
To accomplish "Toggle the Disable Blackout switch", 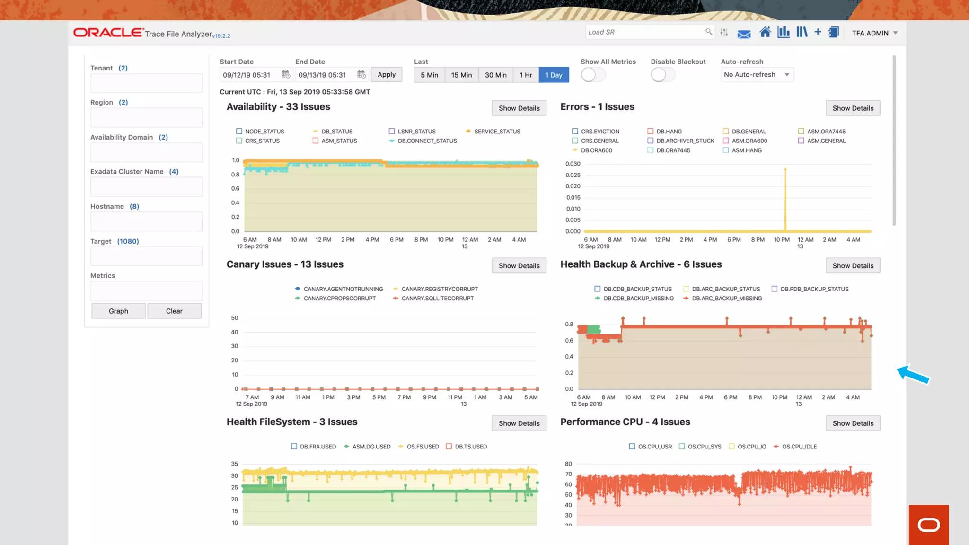I will coord(662,75).
